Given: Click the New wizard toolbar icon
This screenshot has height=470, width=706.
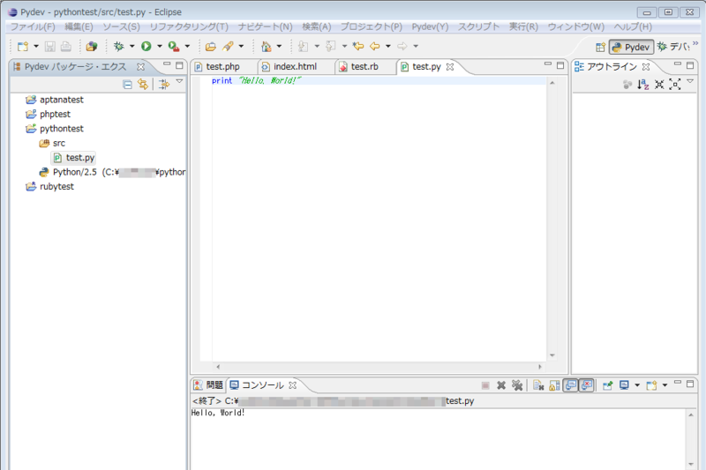Looking at the screenshot, I should [23, 47].
